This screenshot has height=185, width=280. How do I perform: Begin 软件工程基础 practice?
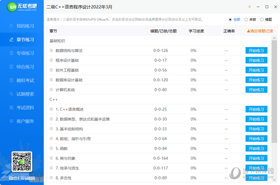pos(256,70)
